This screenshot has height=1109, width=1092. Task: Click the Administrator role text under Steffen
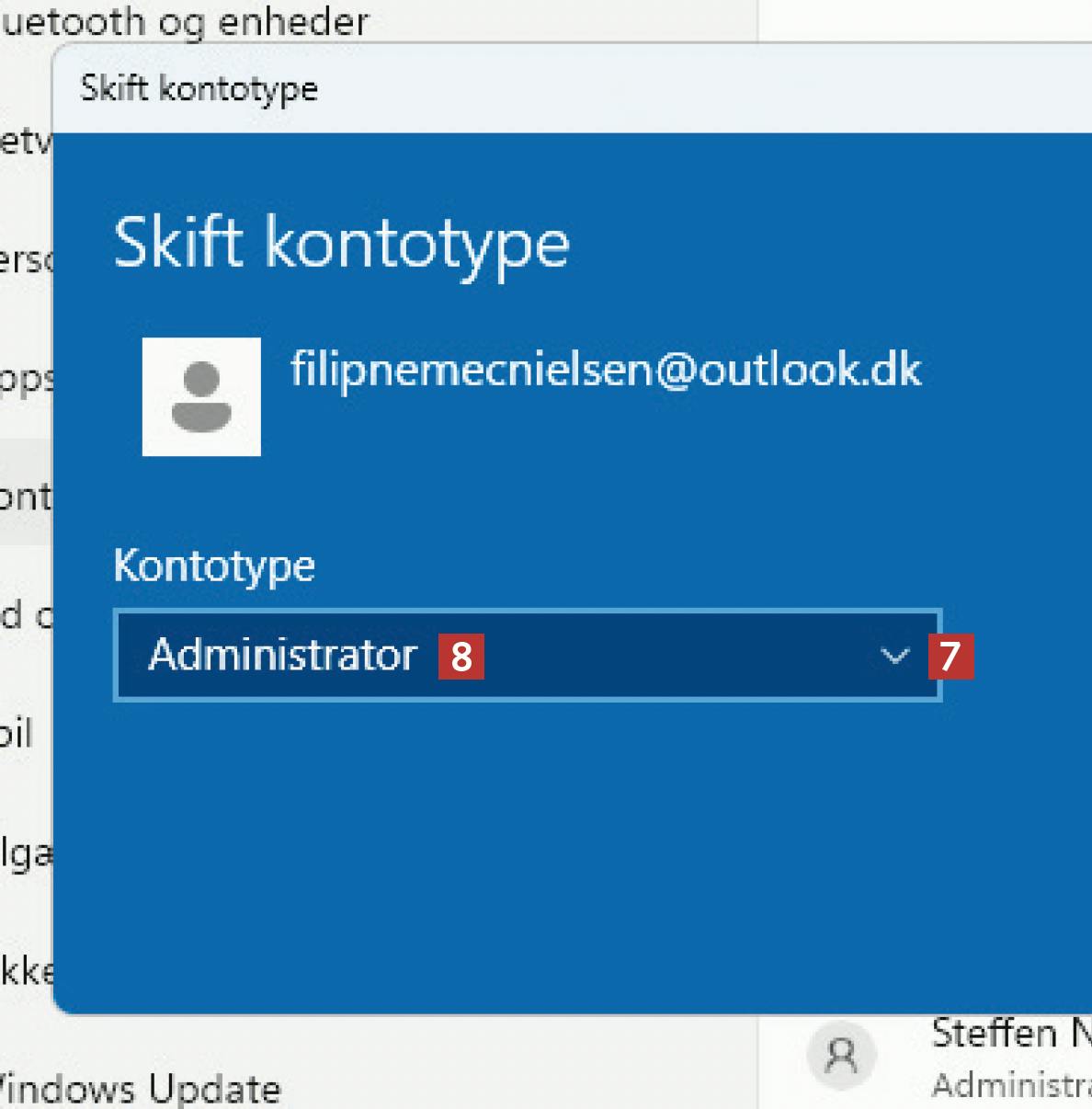(1010, 1086)
